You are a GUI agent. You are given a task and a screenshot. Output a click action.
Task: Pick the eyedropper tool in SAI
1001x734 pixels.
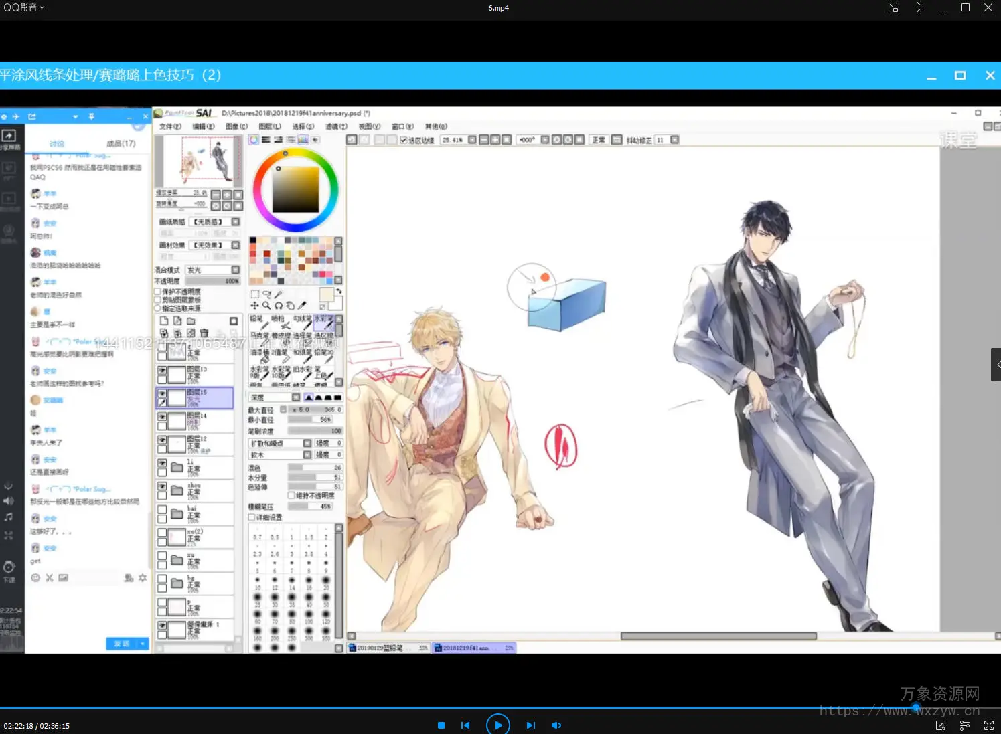[302, 306]
